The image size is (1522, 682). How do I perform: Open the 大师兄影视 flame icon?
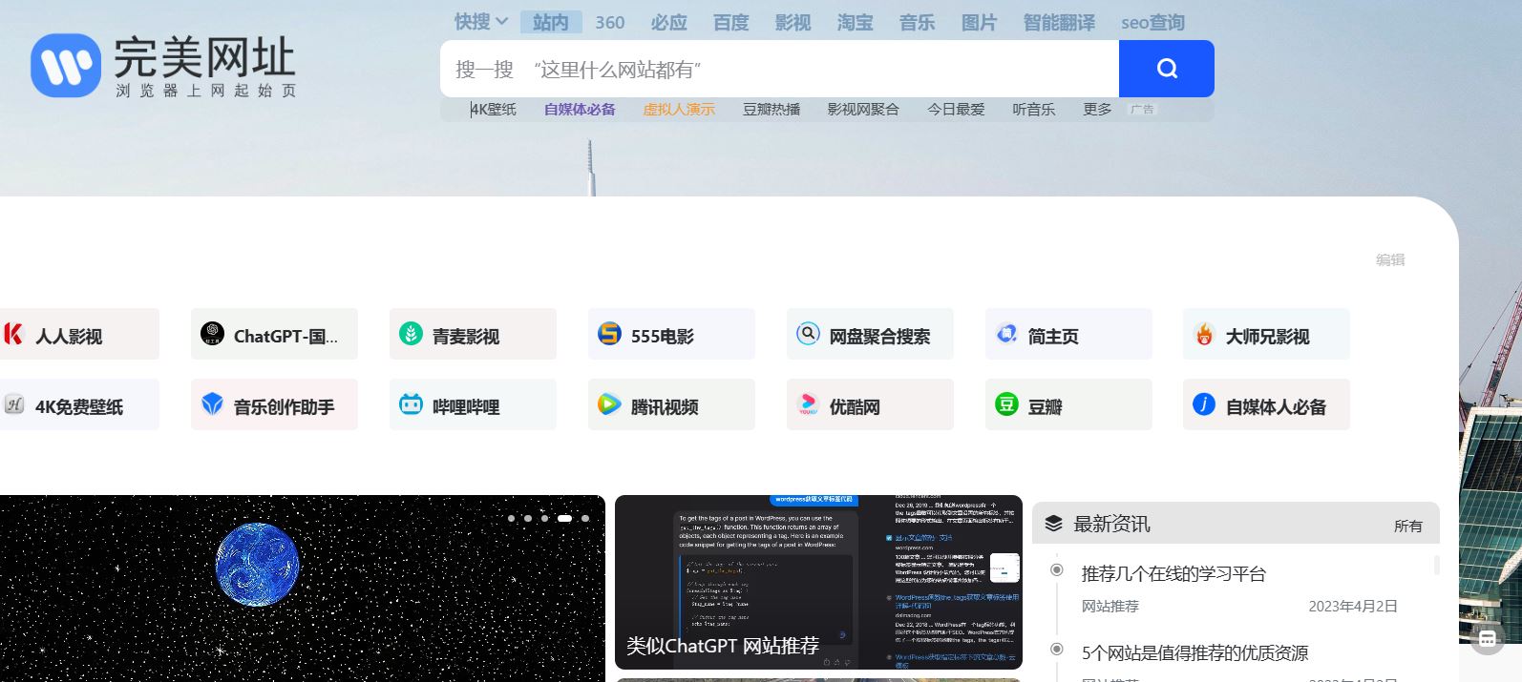pyautogui.click(x=1204, y=334)
